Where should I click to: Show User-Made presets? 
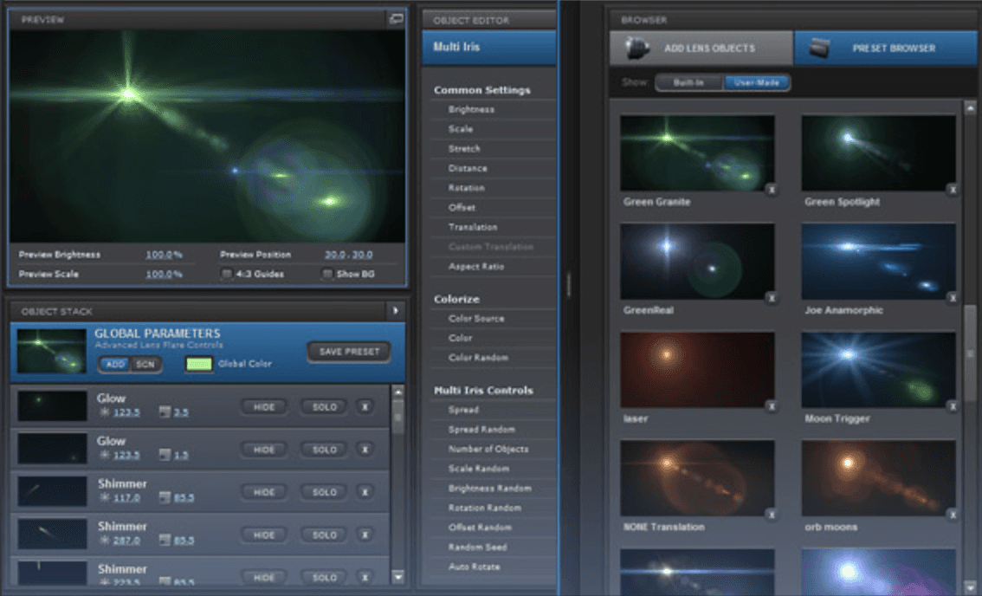(x=757, y=82)
